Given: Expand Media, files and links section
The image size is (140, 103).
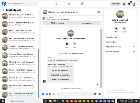Looking at the screenshot, I should coord(120,47).
